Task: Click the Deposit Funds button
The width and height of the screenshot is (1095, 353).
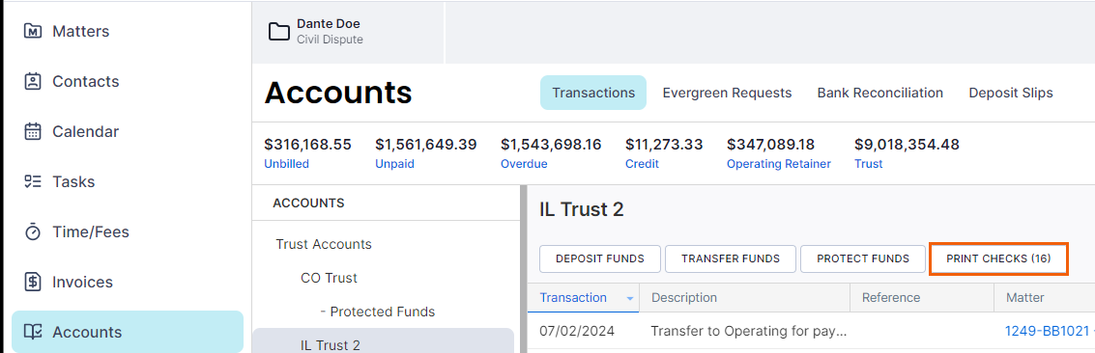Action: pyautogui.click(x=600, y=258)
